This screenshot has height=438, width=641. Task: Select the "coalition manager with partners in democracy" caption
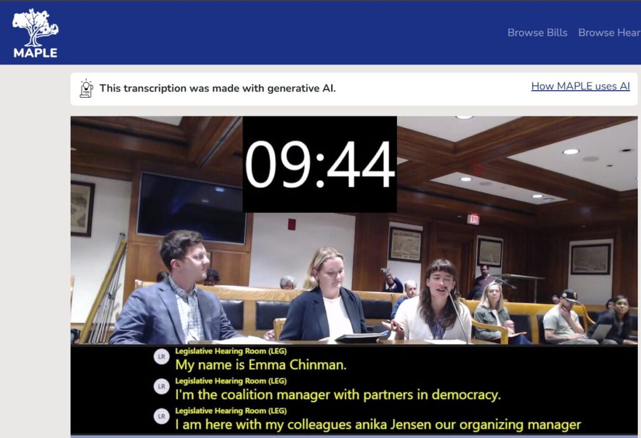coord(338,394)
